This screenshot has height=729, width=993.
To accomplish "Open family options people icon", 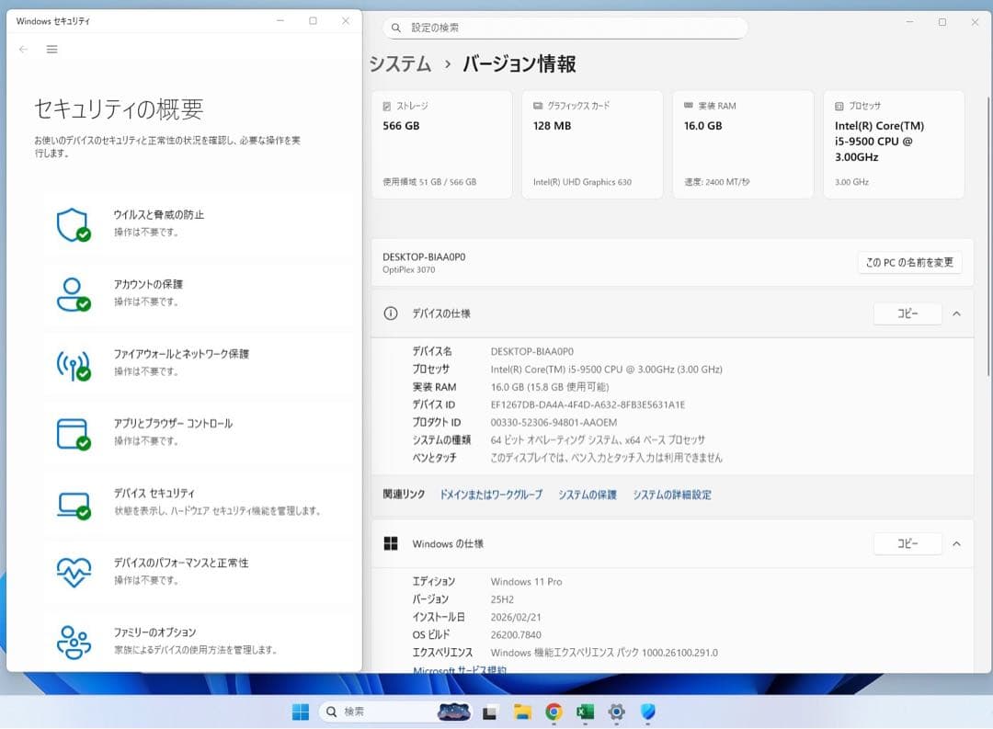I will (x=74, y=643).
